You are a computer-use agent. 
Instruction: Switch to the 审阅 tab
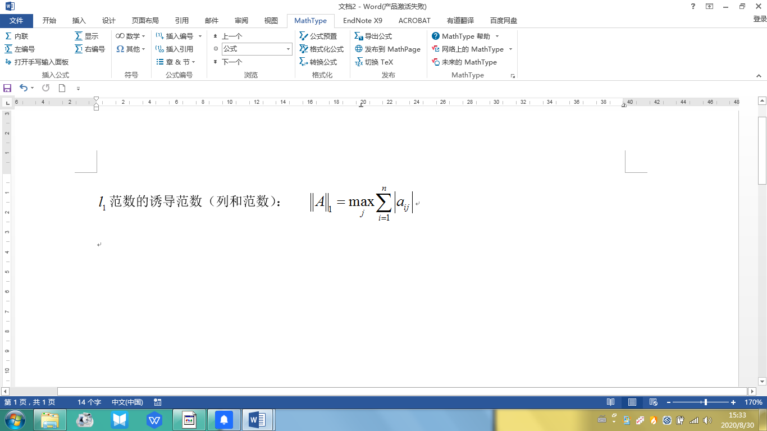(x=241, y=21)
